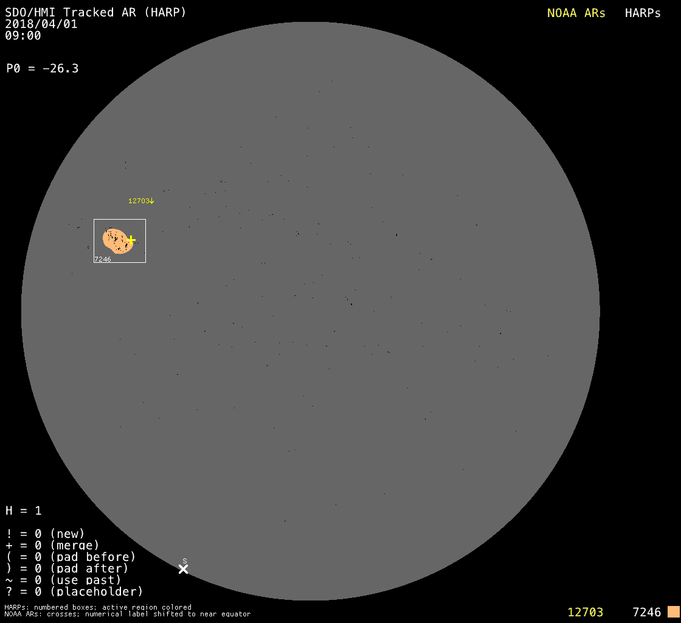The width and height of the screenshot is (681, 623).
Task: Click the P0 = -26.3 angle readout
Action: 43,69
